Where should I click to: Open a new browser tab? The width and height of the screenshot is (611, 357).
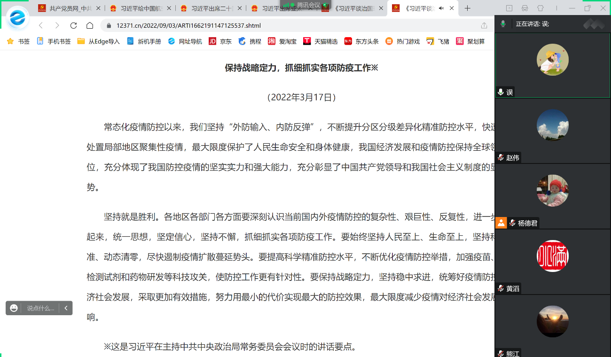467,8
